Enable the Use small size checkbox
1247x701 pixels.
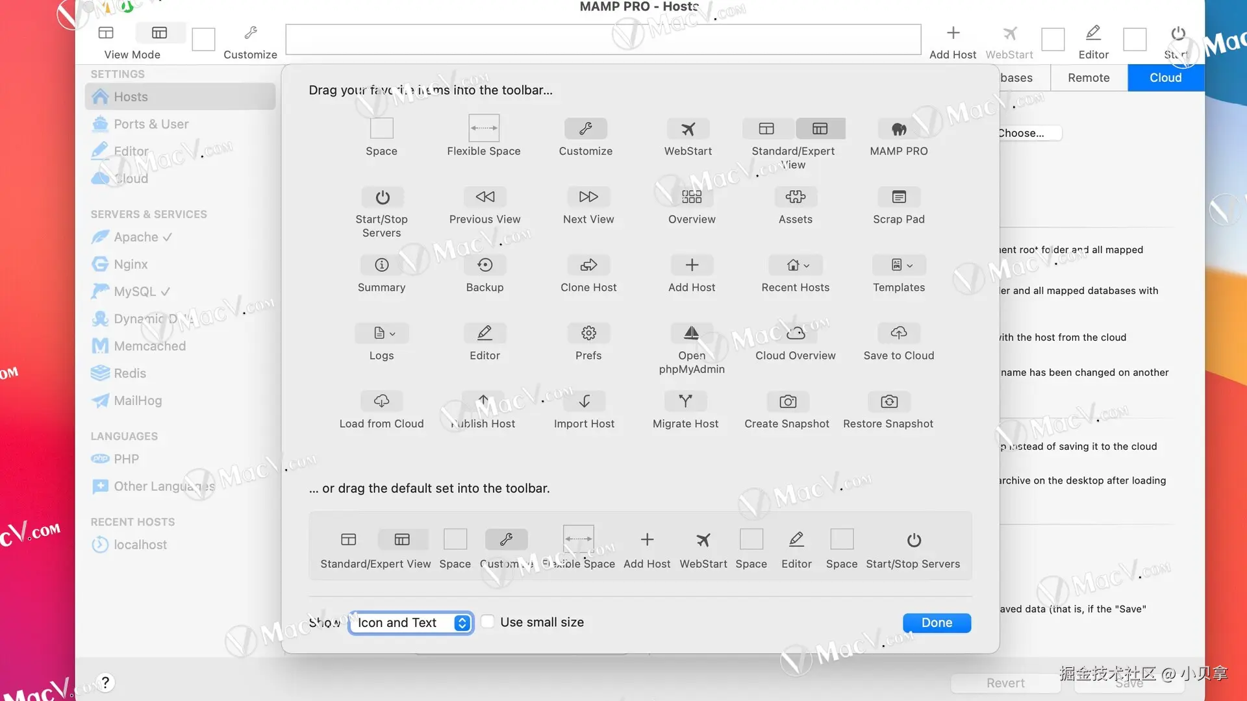[488, 622]
